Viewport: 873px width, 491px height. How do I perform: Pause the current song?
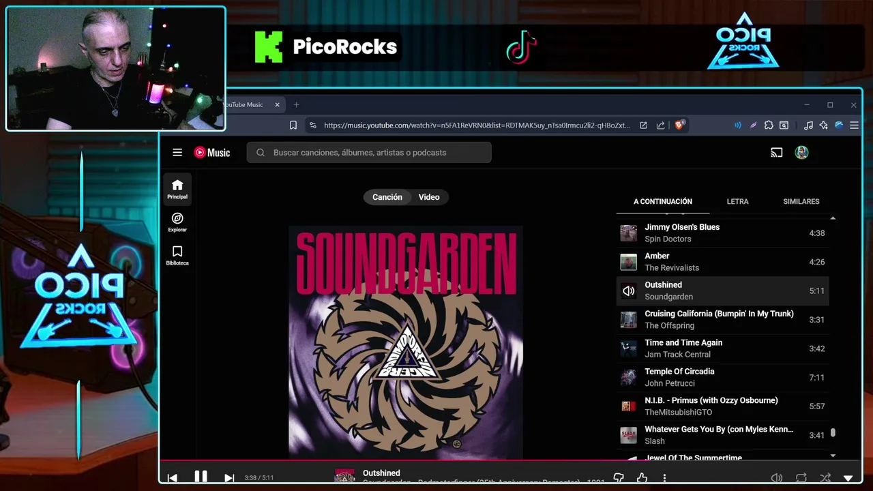(201, 477)
